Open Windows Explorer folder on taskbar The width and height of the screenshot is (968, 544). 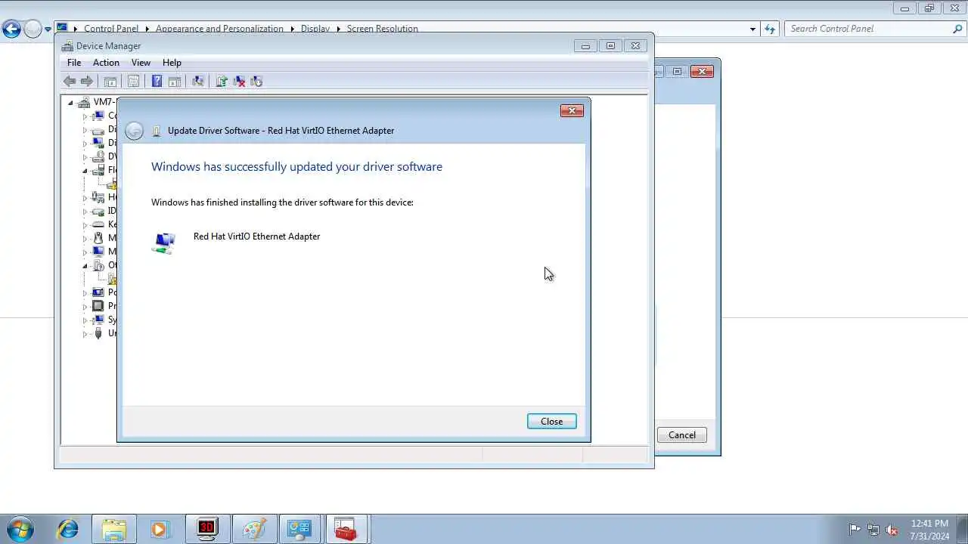click(x=114, y=529)
